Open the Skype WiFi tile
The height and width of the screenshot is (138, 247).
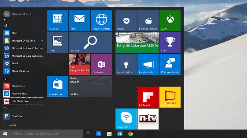tap(126, 119)
